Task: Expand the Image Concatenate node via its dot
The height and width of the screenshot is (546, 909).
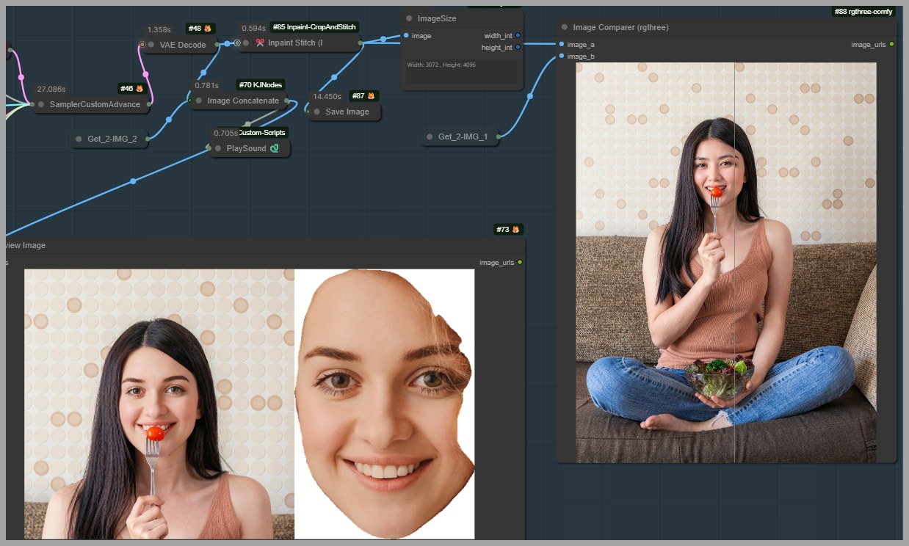Action: click(199, 101)
